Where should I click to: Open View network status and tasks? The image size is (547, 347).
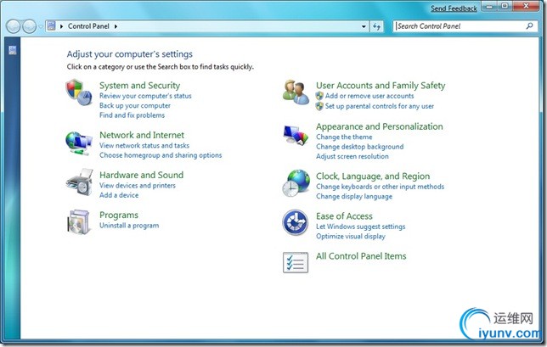144,146
